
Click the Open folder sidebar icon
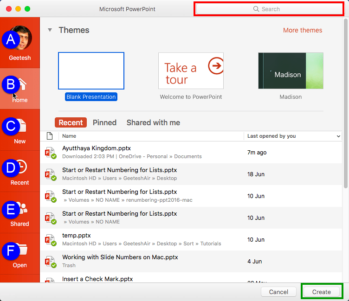point(20,250)
